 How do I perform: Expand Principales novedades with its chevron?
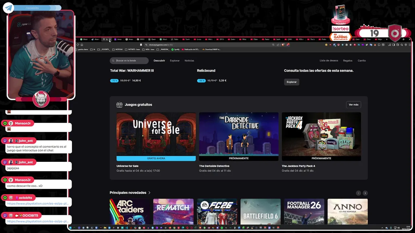149,193
